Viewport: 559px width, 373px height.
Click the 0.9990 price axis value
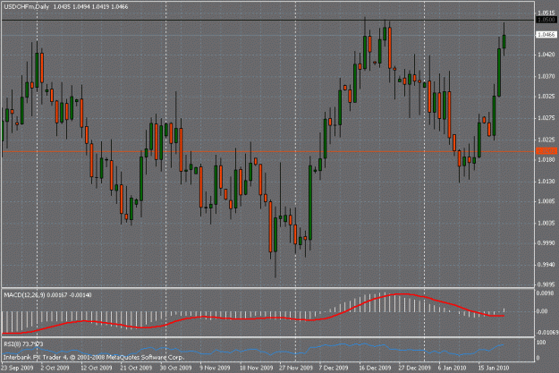pyautogui.click(x=546, y=243)
